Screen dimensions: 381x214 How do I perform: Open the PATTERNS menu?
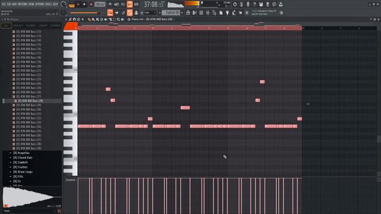pos(23,4)
